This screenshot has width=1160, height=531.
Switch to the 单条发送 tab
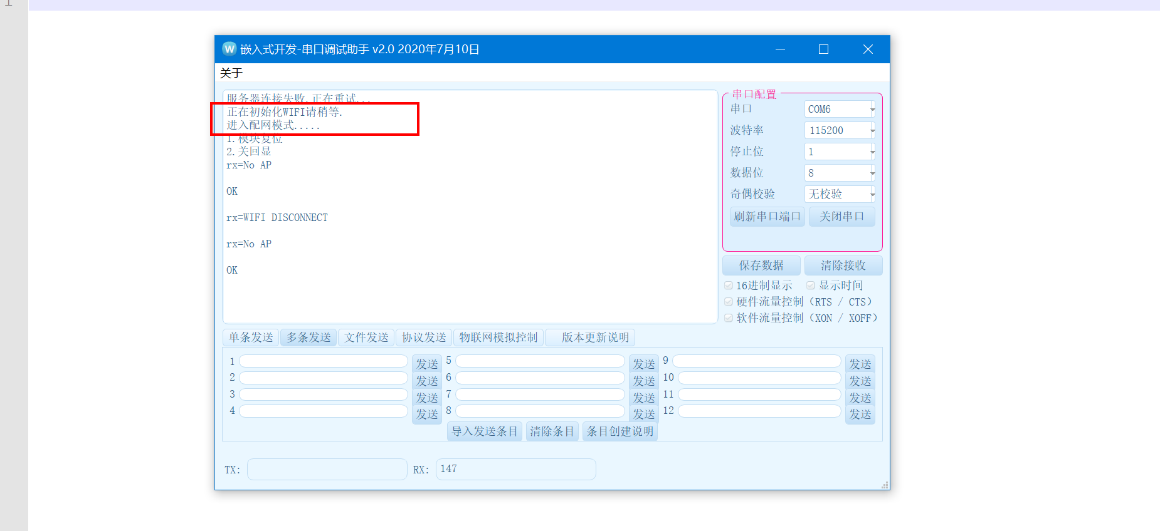click(x=251, y=338)
